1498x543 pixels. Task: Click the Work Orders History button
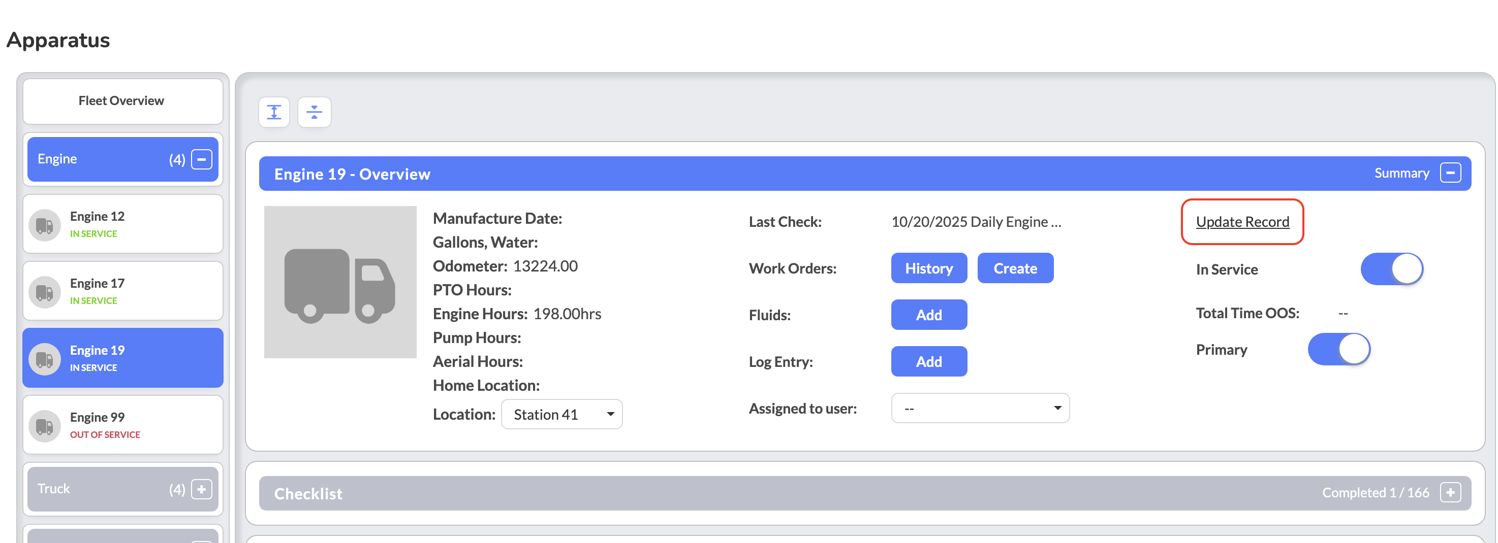(x=929, y=268)
